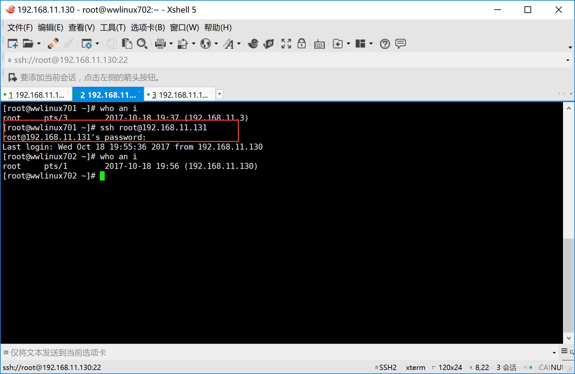Click the Help question mark icon
The height and width of the screenshot is (374, 575).
pyautogui.click(x=385, y=44)
